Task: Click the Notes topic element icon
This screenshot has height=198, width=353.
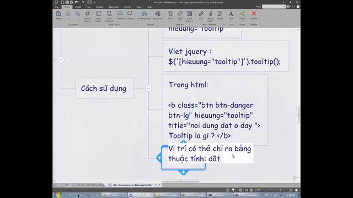Action: 220,14
